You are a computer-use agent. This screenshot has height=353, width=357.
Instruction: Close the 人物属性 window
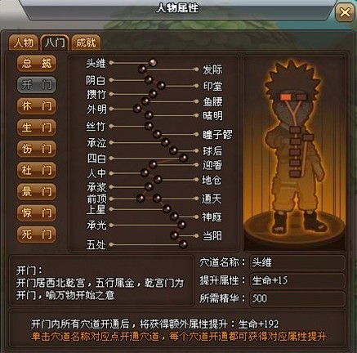[x=345, y=12]
